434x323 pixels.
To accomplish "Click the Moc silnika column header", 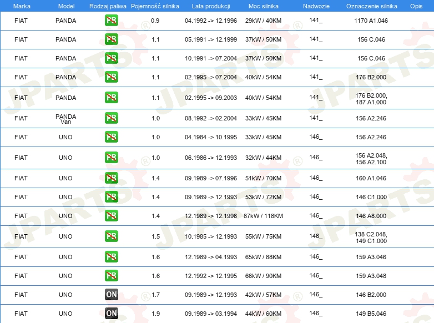I will click(x=264, y=6).
